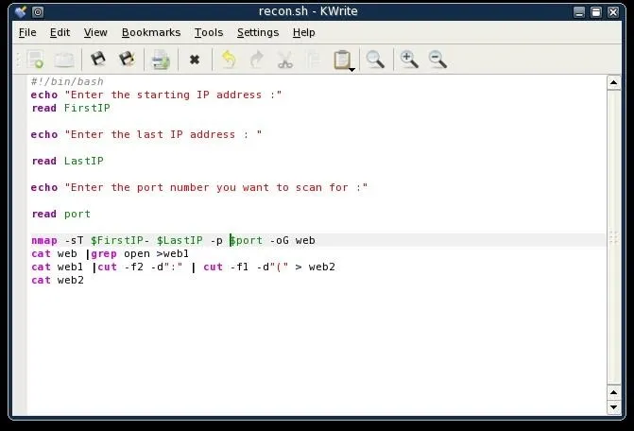Click the Save floppy disk icon
Image resolution: width=634 pixels, height=431 pixels.
(98, 60)
